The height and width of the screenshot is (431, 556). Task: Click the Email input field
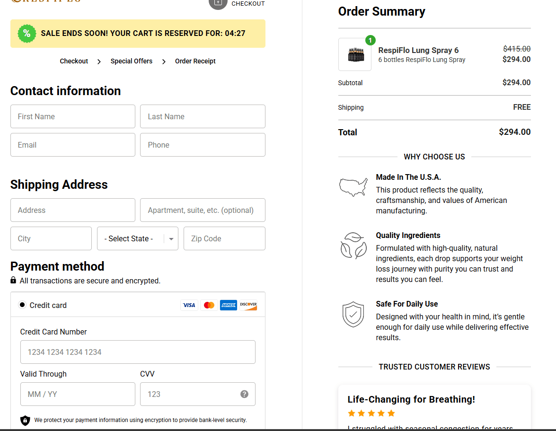73,145
